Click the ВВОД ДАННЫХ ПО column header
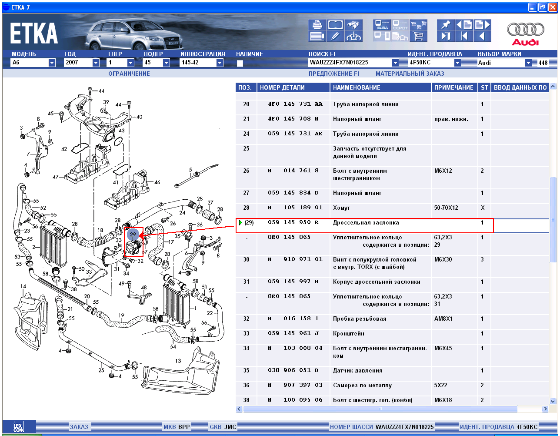The height and width of the screenshot is (436, 560). point(520,87)
